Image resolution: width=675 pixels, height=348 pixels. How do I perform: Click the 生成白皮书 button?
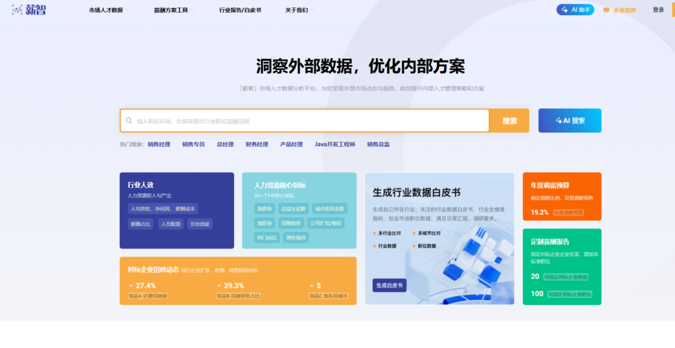pyautogui.click(x=389, y=285)
